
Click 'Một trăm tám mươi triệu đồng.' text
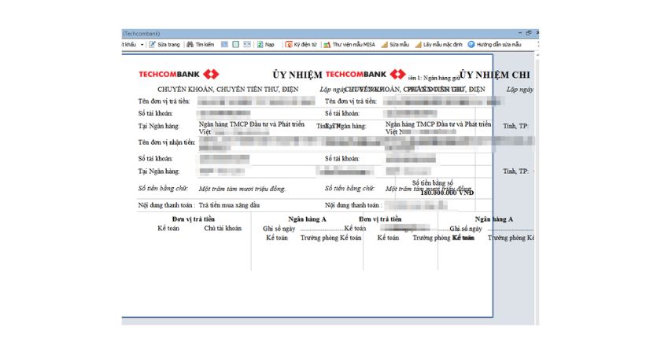242,189
